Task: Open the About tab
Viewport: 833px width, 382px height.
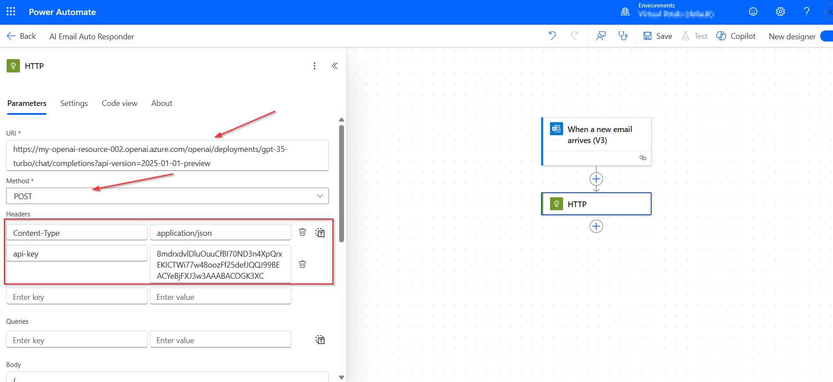Action: pyautogui.click(x=162, y=103)
